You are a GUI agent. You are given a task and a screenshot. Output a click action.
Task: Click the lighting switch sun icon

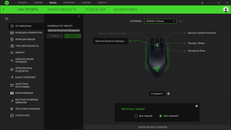12,69
